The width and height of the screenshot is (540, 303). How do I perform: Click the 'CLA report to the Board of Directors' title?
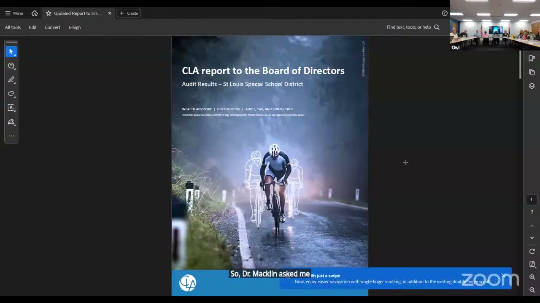click(x=263, y=71)
